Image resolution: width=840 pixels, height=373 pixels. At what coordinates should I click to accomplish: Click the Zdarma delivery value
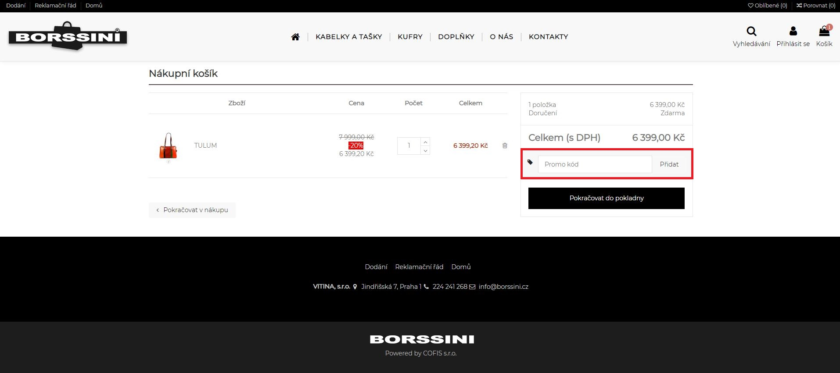[672, 113]
